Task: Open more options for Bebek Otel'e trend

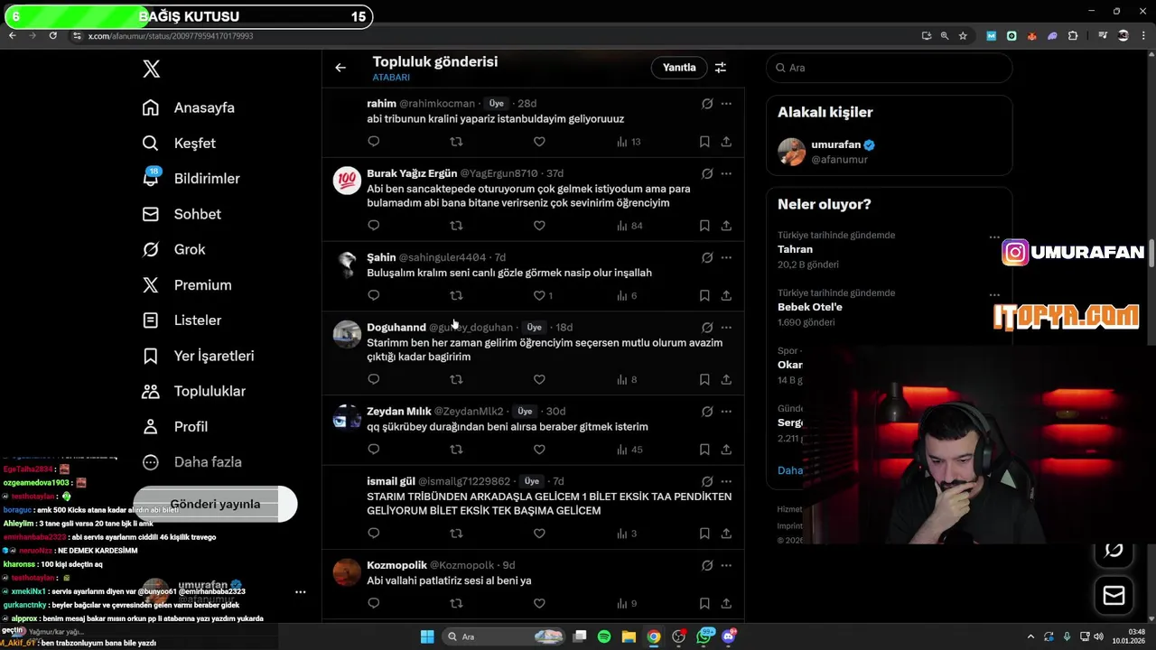Action: (994, 294)
